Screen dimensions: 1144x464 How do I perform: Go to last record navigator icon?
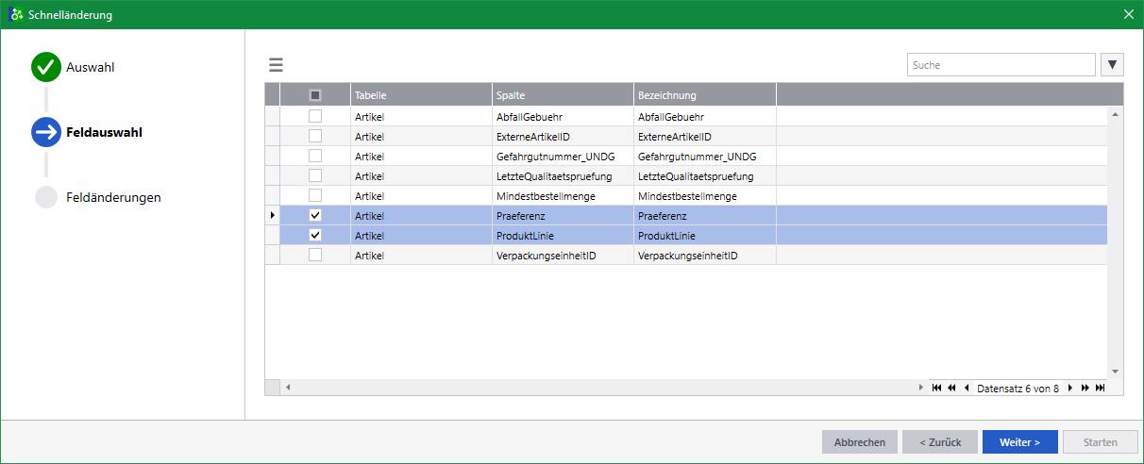coord(1101,388)
